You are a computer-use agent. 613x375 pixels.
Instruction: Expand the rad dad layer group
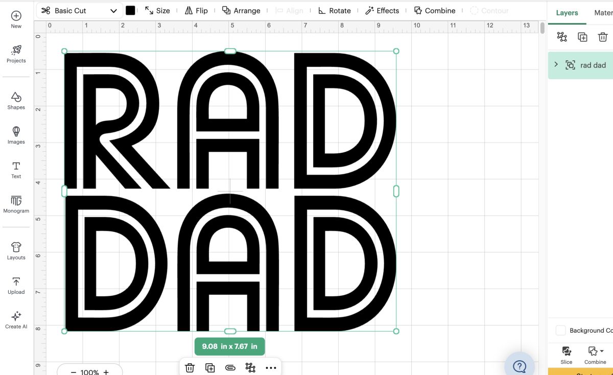point(556,65)
